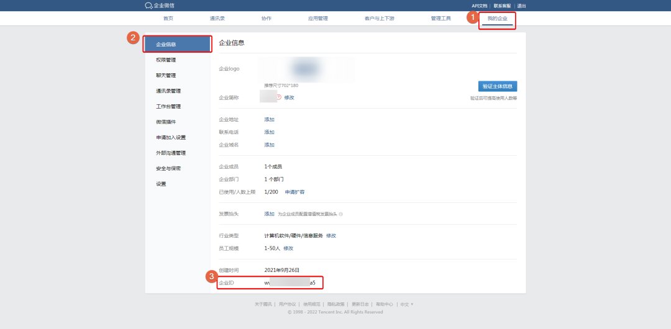Viewport: 671px width, 329px height.
Task: Click the 1/200 usage value
Action: pos(272,192)
